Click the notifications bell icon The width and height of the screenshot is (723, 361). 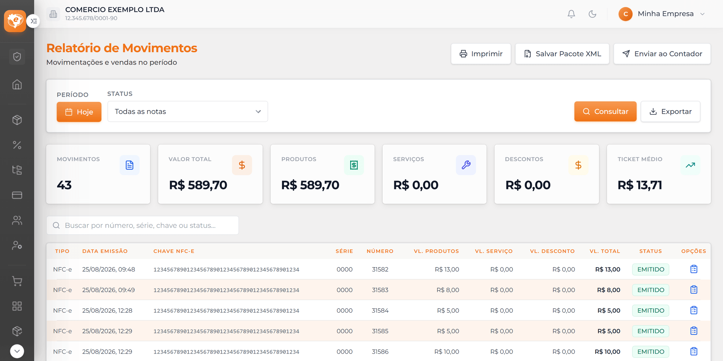pos(571,14)
